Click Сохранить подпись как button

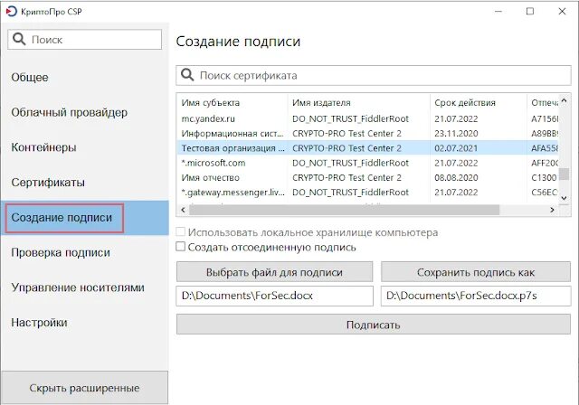pos(476,272)
